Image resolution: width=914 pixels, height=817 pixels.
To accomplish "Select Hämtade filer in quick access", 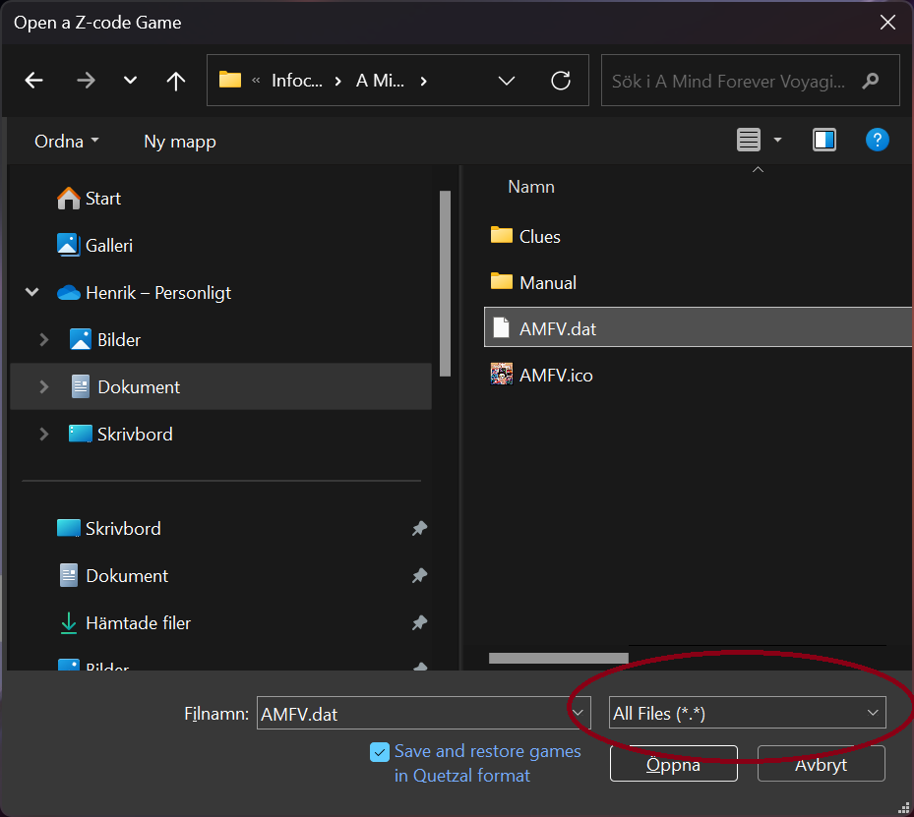I will click(x=138, y=622).
